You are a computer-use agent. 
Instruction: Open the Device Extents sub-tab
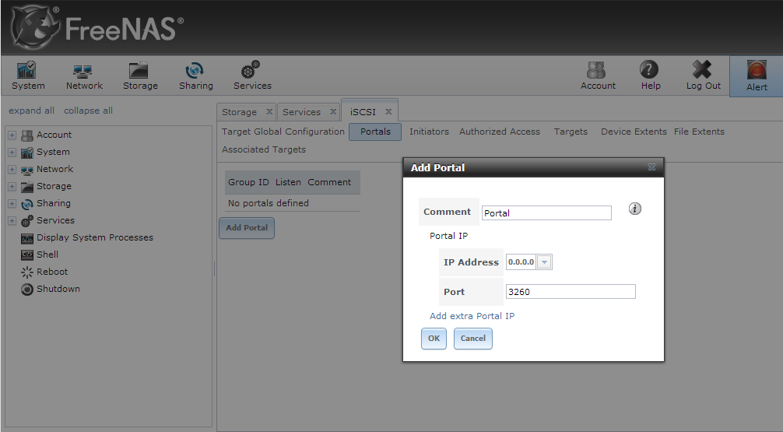tap(634, 132)
